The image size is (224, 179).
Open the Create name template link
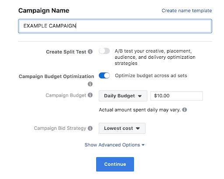coord(187,10)
